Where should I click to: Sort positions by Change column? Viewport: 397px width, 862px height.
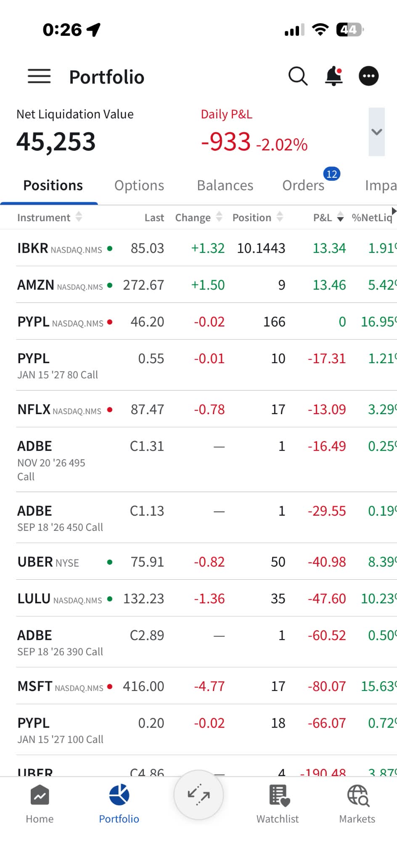198,217
